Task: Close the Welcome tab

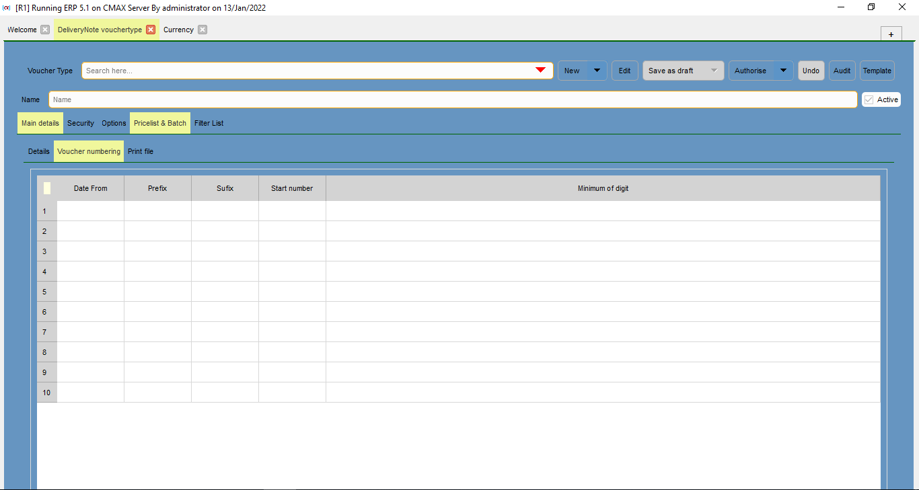Action: click(45, 30)
